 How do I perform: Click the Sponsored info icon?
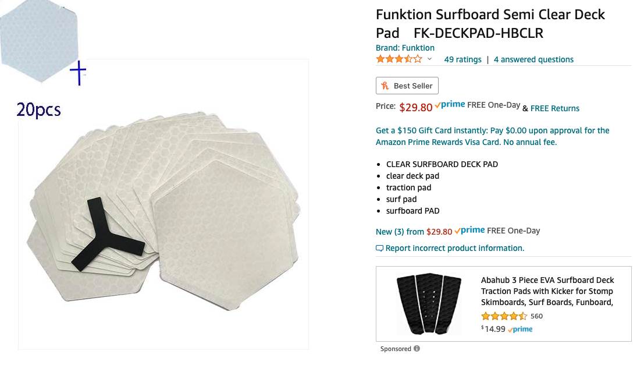[x=417, y=349]
